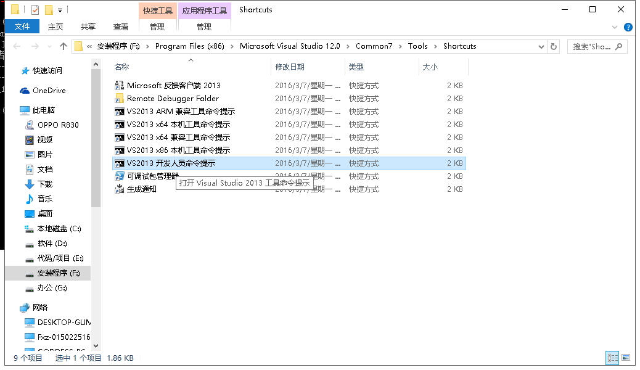Navigate to Tools breadcrumb

pos(418,46)
